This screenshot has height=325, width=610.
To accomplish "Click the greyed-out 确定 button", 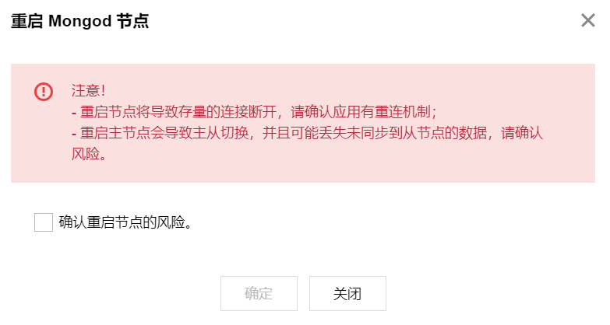I will pyautogui.click(x=259, y=294).
